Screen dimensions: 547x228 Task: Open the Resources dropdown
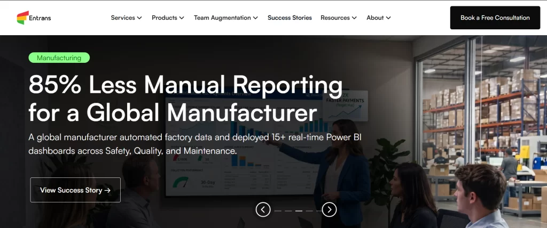coord(338,18)
